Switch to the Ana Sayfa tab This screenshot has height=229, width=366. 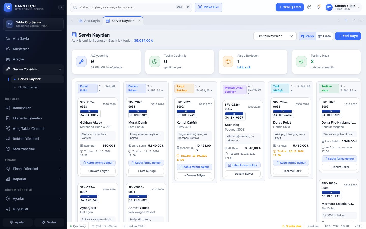[x=89, y=21]
